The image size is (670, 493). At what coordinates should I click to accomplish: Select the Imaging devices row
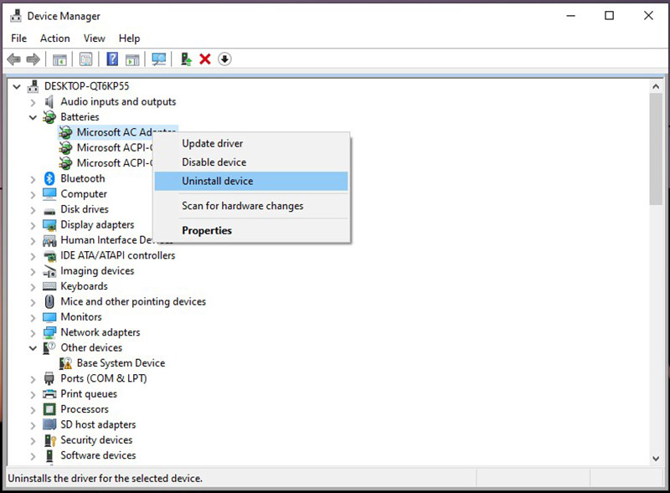[89, 271]
